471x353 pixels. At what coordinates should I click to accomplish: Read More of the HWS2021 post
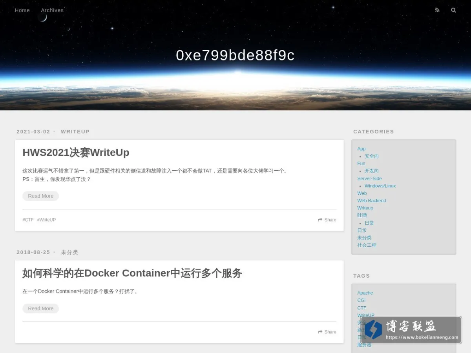point(41,196)
